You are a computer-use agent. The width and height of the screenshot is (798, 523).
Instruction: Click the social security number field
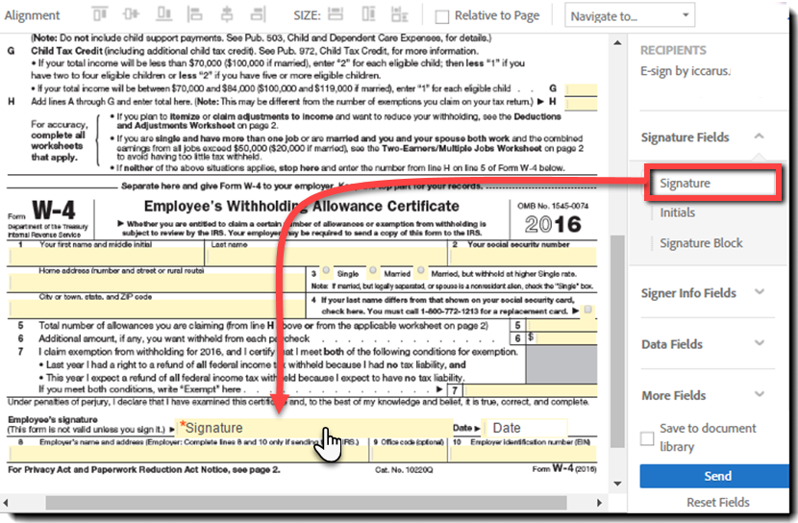(x=523, y=257)
